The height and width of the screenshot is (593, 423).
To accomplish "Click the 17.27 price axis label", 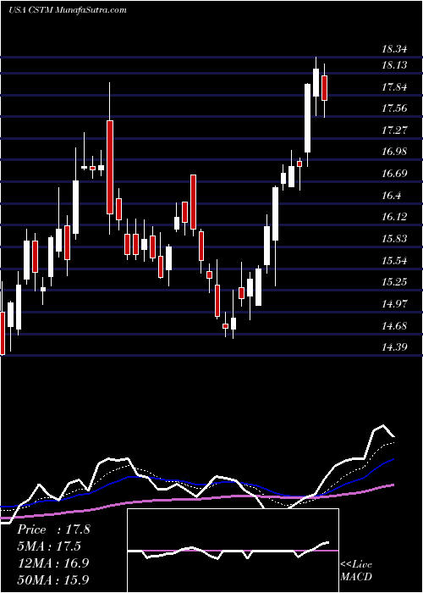I will 394,130.
